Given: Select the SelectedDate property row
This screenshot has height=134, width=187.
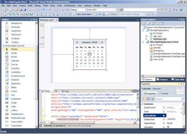Looking at the screenshot, I should tap(155, 116).
